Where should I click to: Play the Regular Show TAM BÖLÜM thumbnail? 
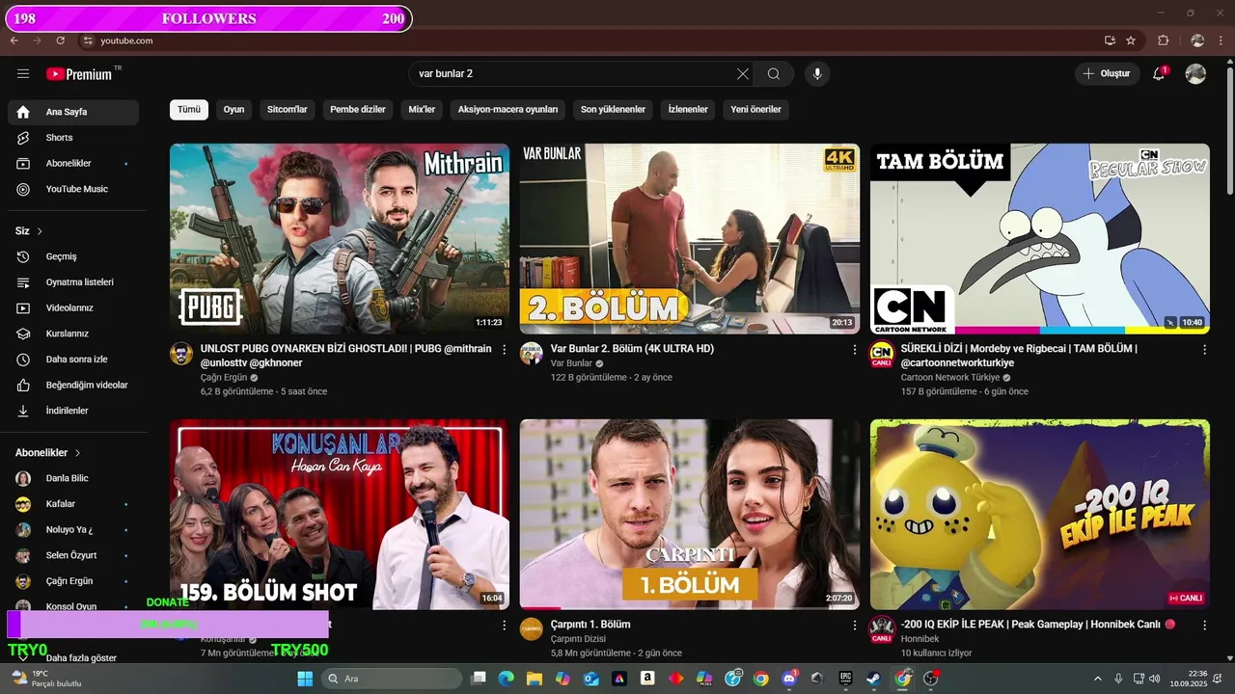coord(1040,239)
